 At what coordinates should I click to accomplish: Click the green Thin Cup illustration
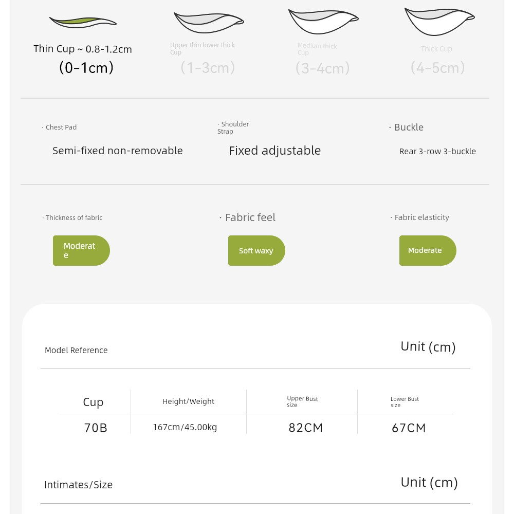tap(83, 22)
